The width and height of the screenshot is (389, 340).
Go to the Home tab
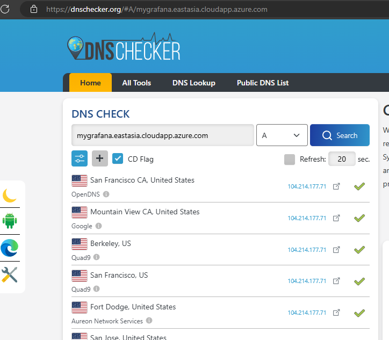[x=90, y=83]
